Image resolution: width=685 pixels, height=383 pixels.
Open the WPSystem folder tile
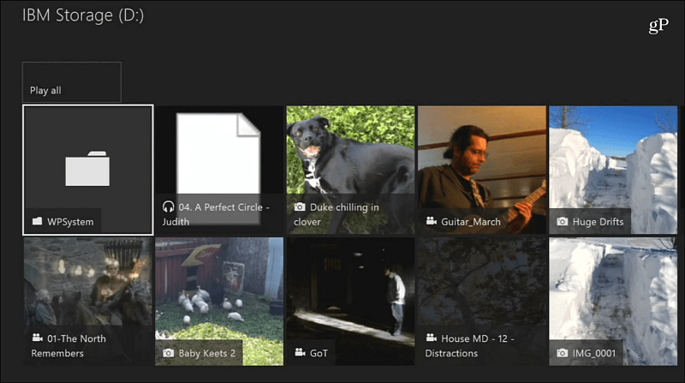click(88, 170)
